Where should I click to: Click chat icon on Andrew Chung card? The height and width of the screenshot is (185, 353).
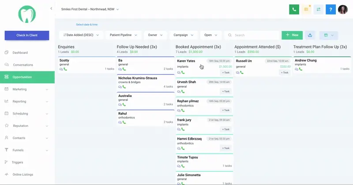tap(297, 69)
